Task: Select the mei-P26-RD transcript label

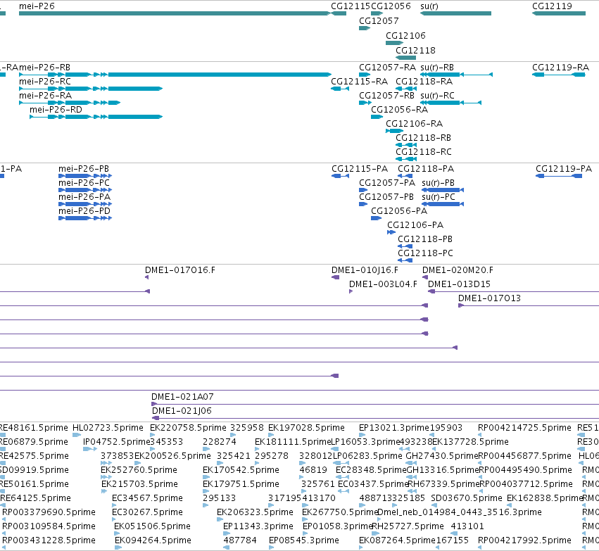Action: [56, 110]
